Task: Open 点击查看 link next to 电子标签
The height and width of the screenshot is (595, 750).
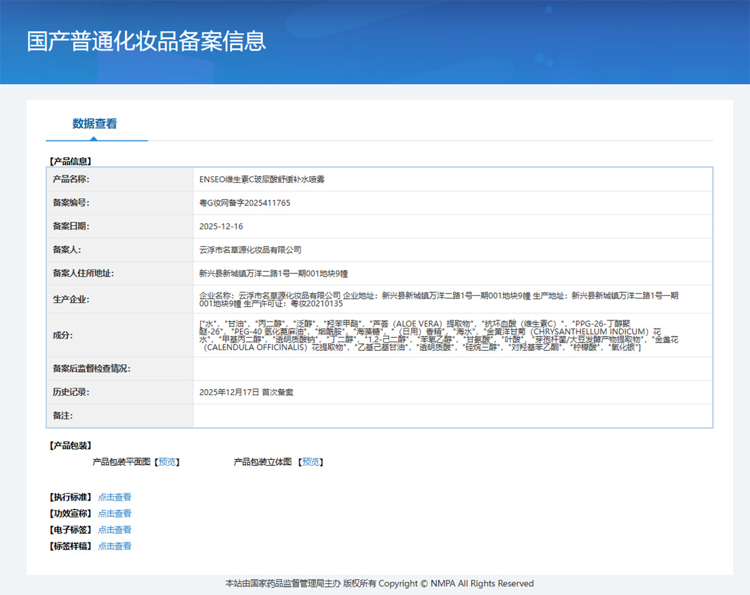Action: click(114, 529)
